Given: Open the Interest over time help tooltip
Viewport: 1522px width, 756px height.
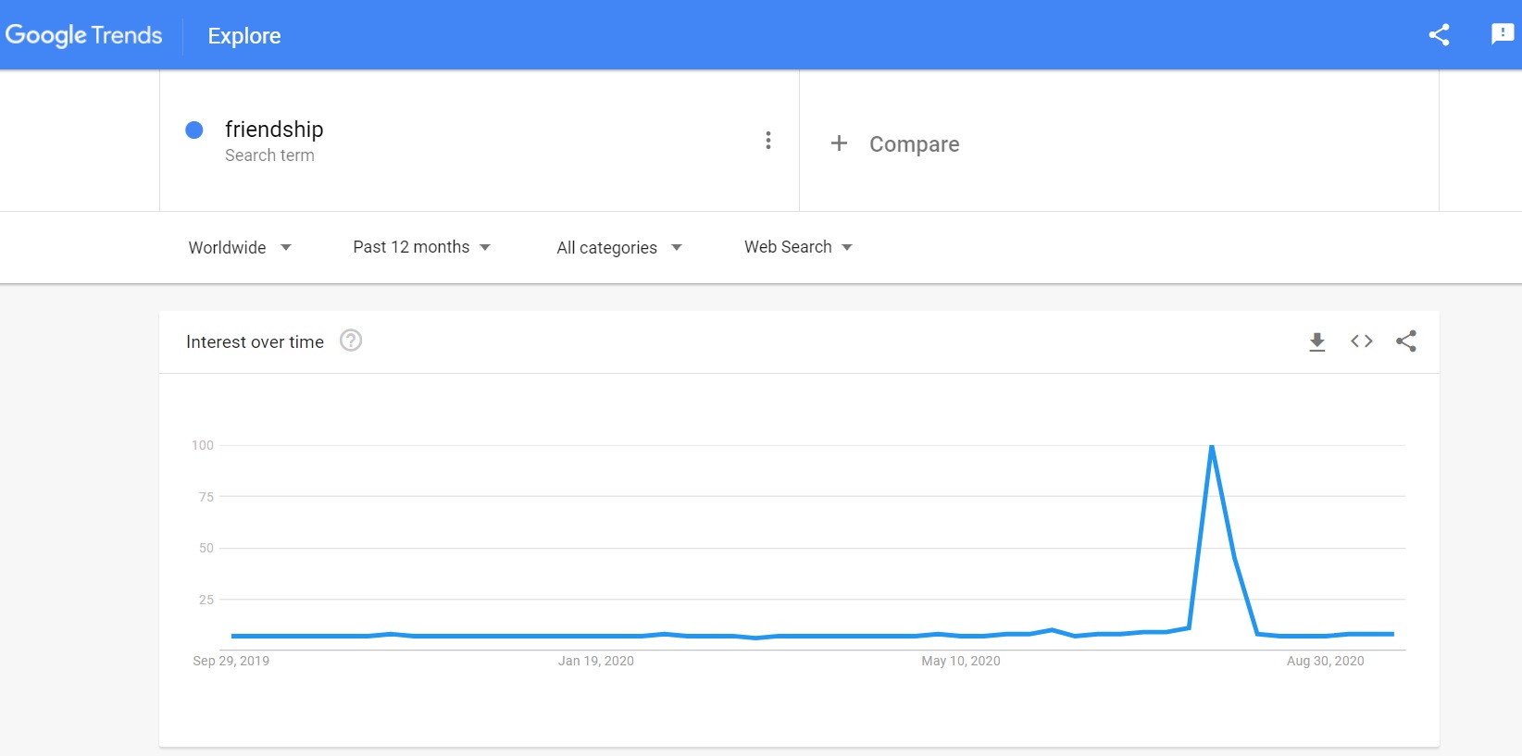Looking at the screenshot, I should pos(351,341).
